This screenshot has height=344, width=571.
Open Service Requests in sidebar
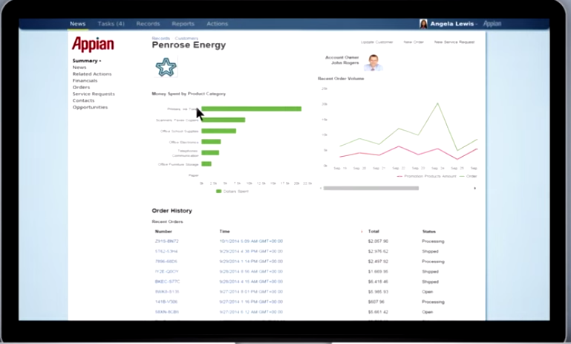[94, 94]
